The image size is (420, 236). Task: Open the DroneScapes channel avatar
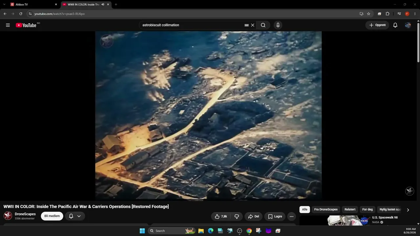tap(8, 216)
